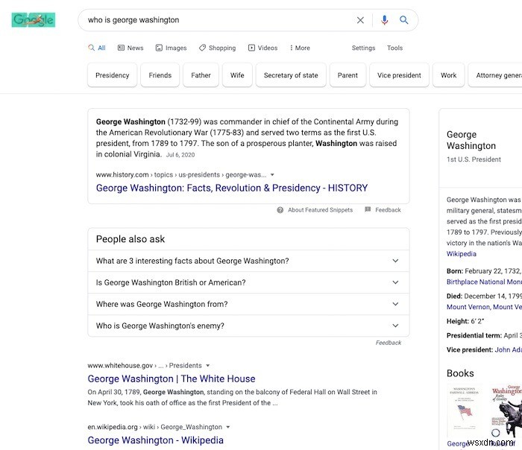Open the Mount Vernon link under Died
Viewport: 522px width, 450px height.
tap(484, 307)
